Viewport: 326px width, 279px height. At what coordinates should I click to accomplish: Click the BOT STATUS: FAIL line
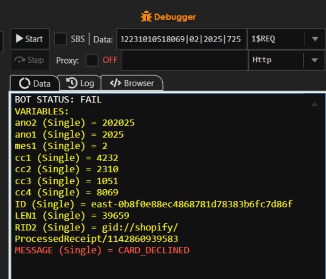(x=58, y=100)
